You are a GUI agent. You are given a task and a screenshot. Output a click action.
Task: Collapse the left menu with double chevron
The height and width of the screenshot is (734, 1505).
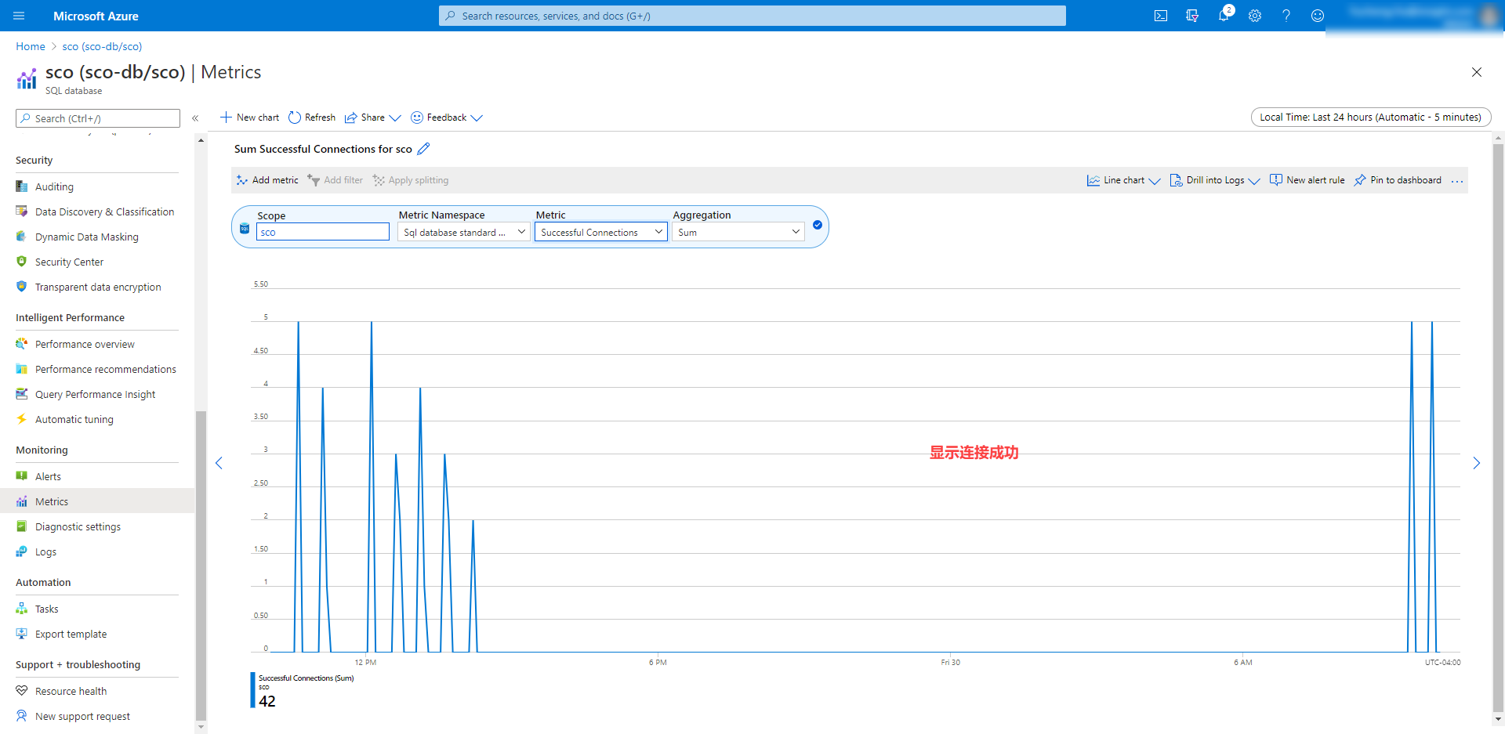click(x=195, y=118)
